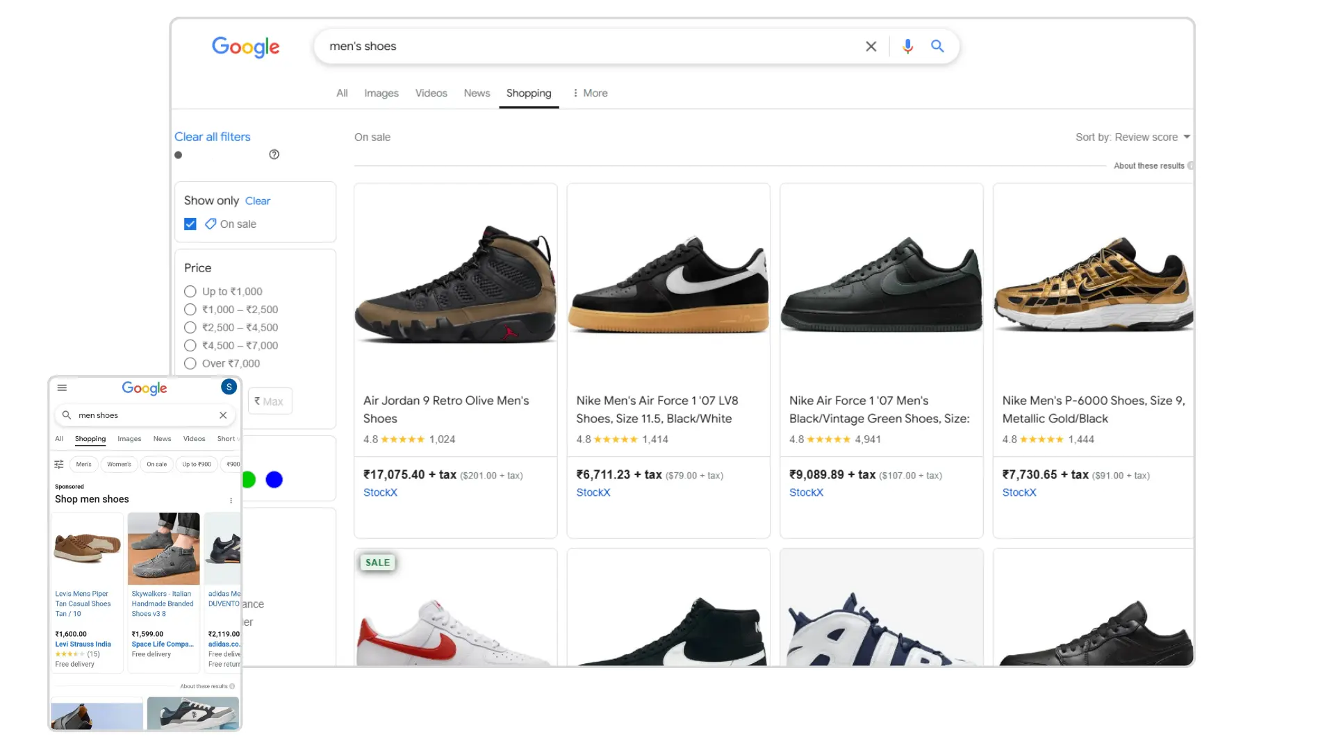Uncheck the On sale checkbox
The height and width of the screenshot is (750, 1334).
(190, 224)
